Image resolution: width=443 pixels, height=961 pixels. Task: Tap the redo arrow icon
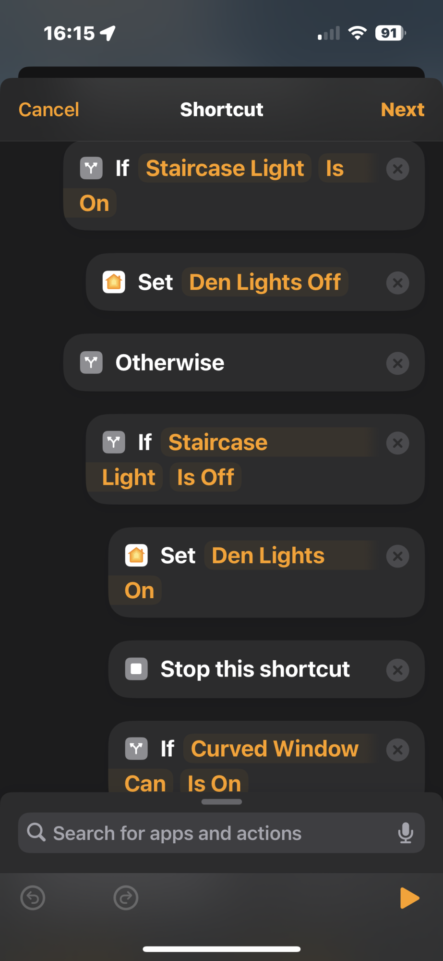[x=126, y=898]
